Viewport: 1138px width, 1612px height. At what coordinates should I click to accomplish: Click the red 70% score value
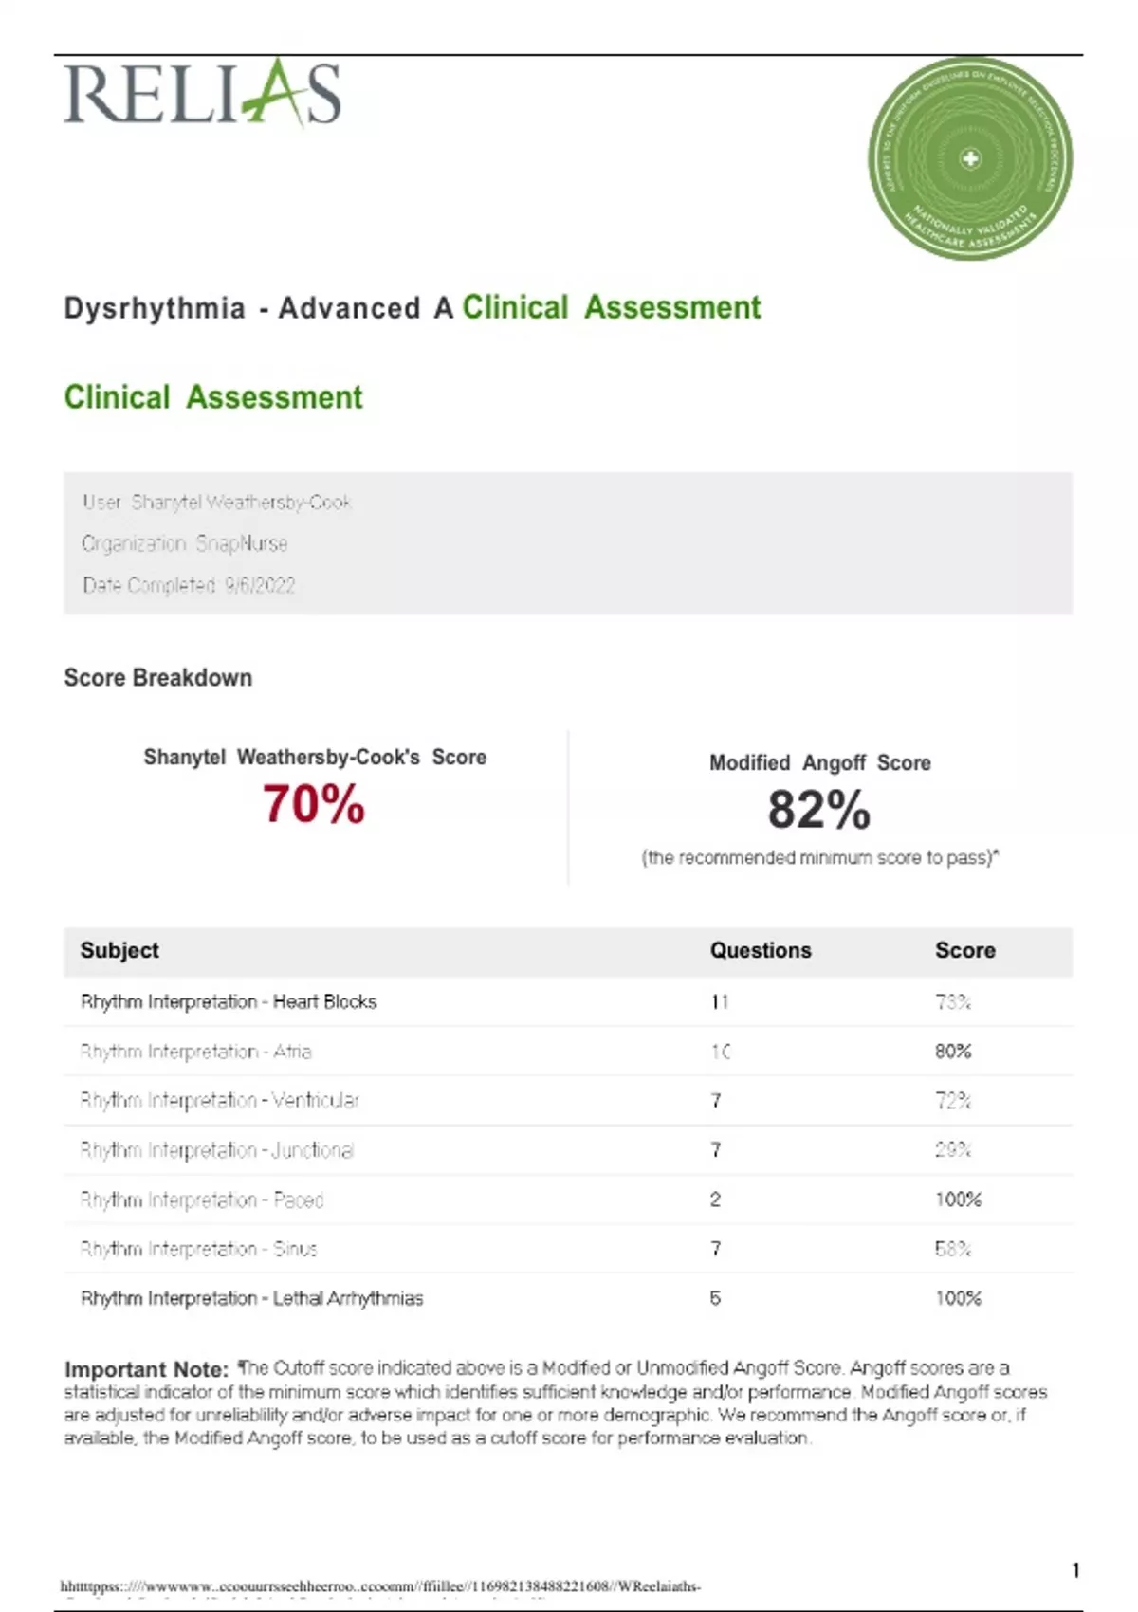tap(313, 804)
